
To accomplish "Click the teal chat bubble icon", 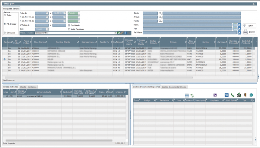I will tap(251, 95).
